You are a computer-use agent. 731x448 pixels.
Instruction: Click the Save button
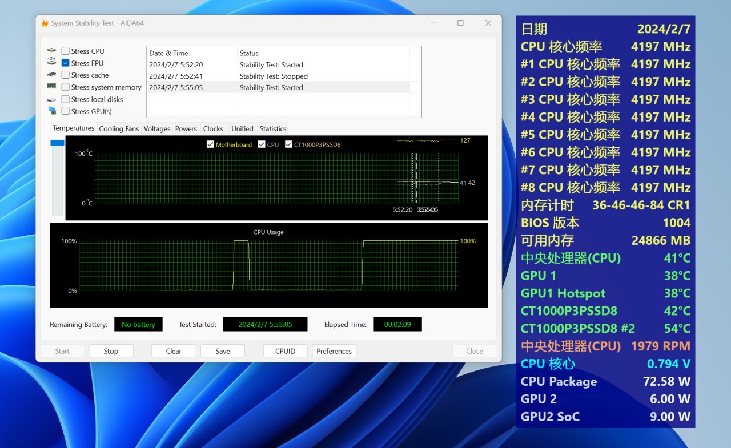223,351
